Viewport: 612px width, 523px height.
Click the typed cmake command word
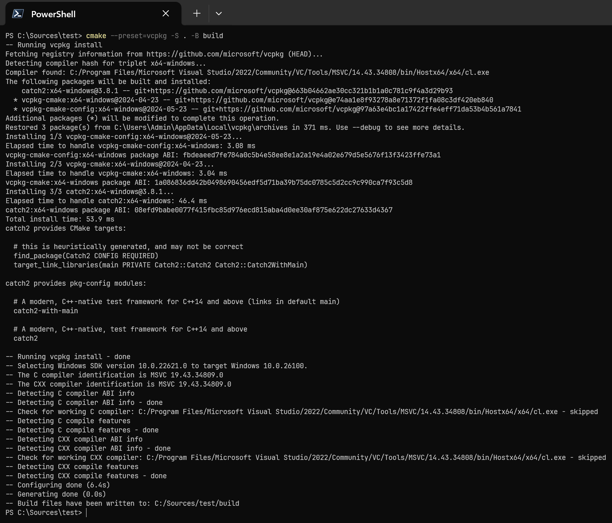(x=96, y=36)
